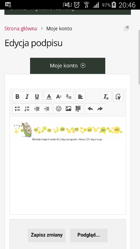Open the text alignment options
Viewport: 140px width, 249px height.
pos(80,96)
